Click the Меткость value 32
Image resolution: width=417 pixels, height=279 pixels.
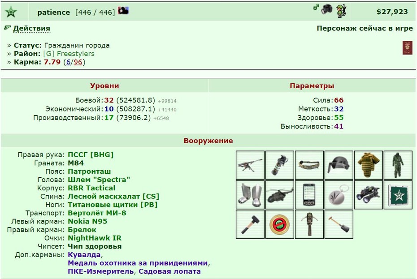click(339, 109)
